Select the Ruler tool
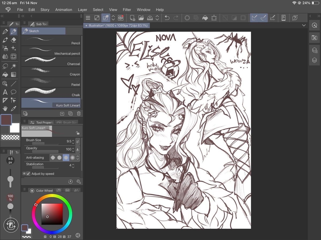 point(5,100)
